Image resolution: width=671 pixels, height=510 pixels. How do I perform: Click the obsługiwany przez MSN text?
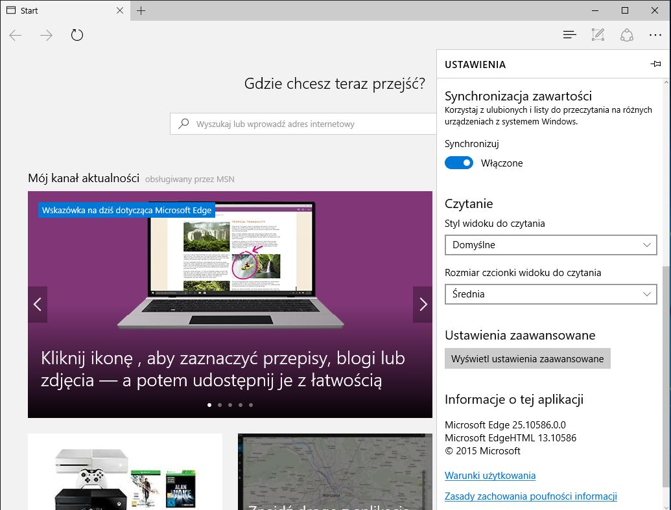[x=189, y=180]
